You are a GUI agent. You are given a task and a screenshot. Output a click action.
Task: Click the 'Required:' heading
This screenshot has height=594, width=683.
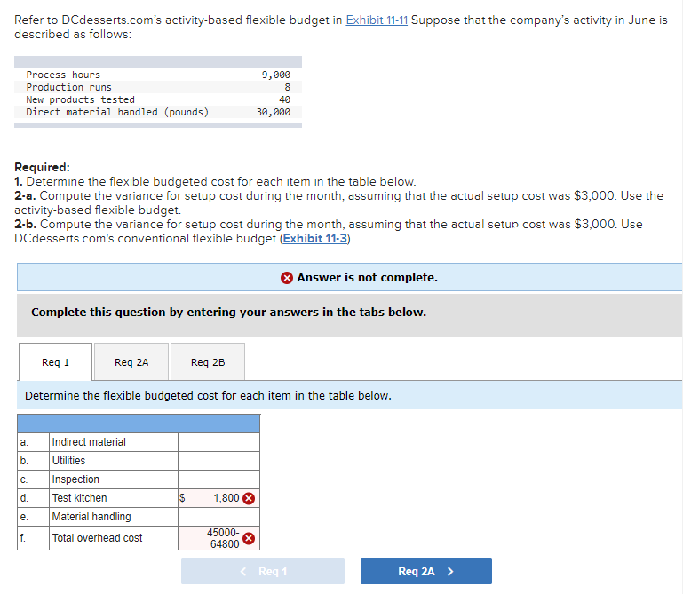click(42, 167)
